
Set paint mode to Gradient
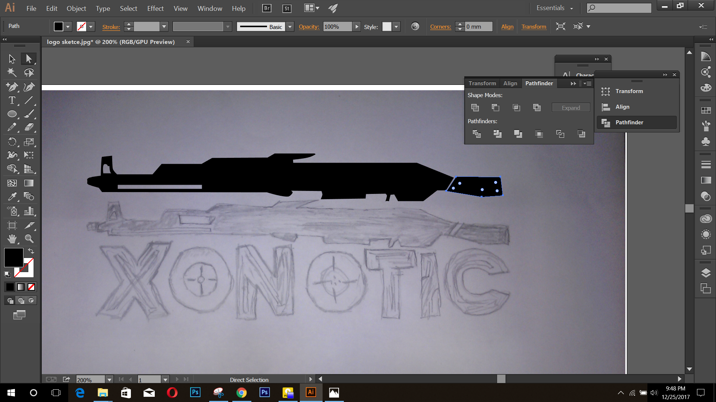click(x=21, y=287)
